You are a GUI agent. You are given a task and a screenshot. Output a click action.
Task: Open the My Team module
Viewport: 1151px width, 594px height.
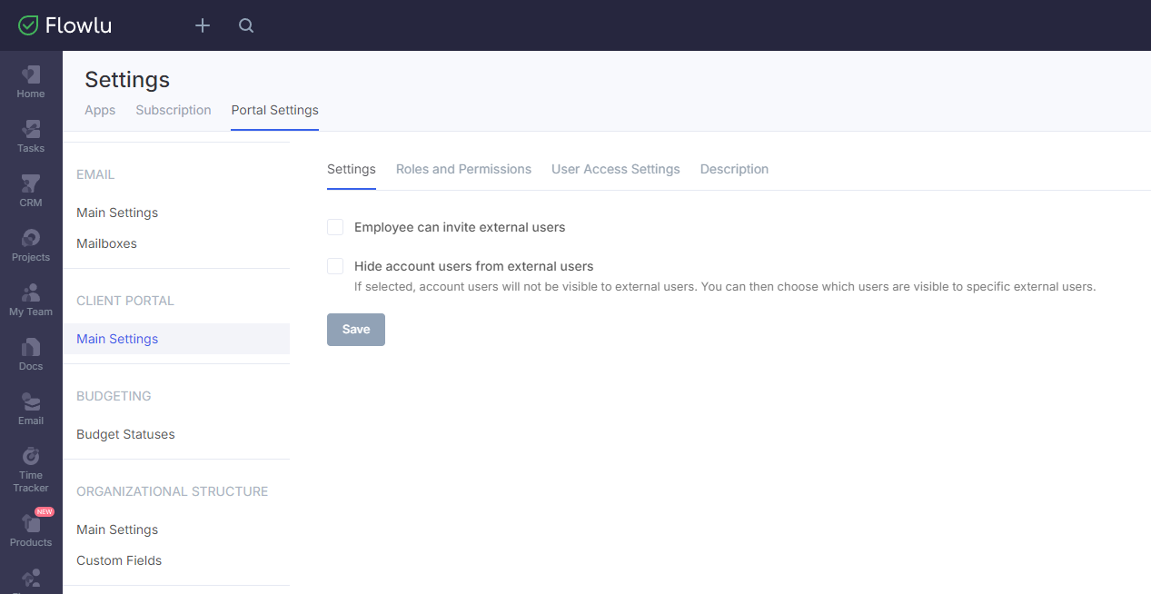pos(31,300)
